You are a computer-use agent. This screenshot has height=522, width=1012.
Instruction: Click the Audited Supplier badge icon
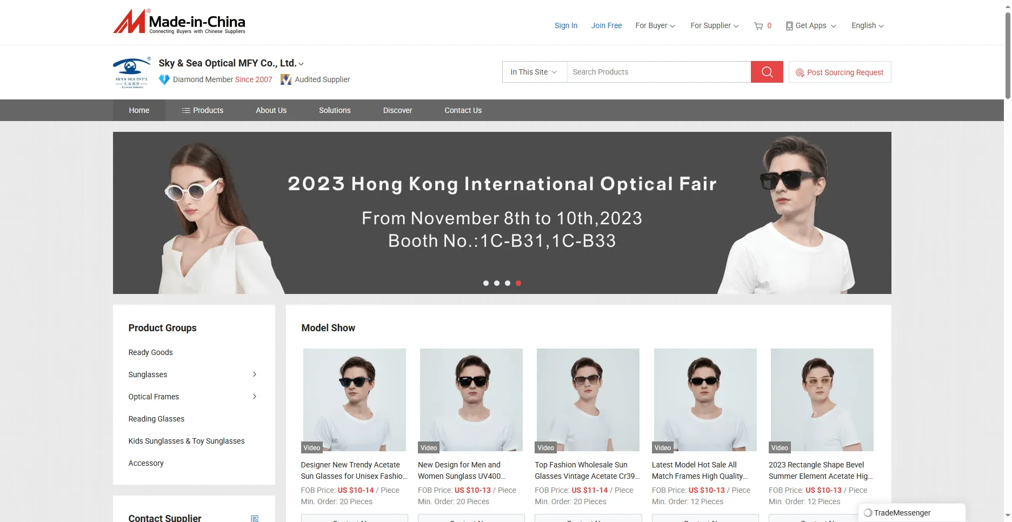(286, 79)
